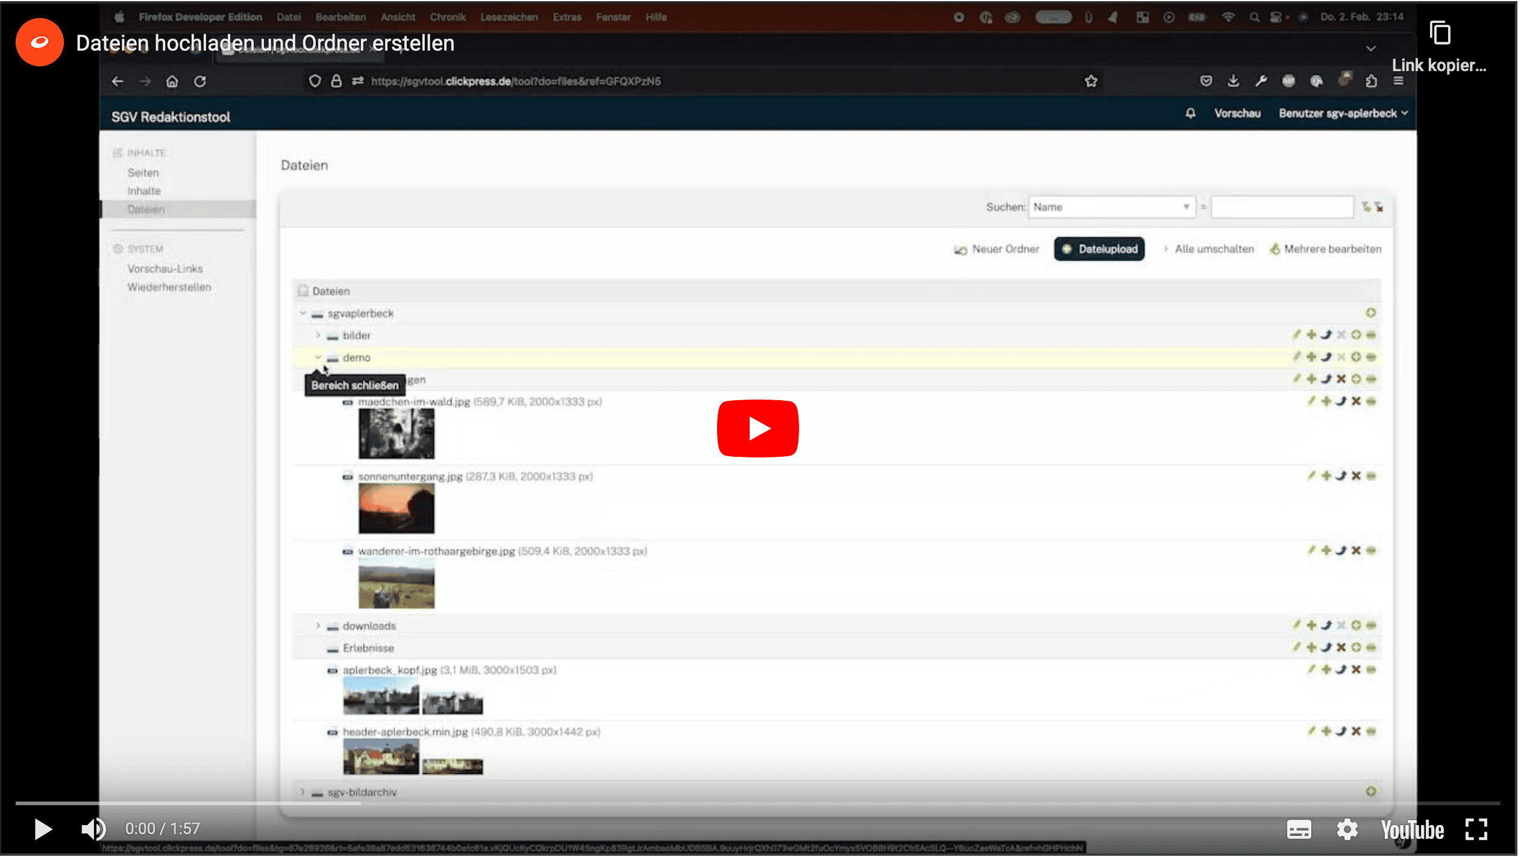Screen dimensions: 1521x857
Task: Open the Firefox hamburger menu
Action: pos(1399,81)
